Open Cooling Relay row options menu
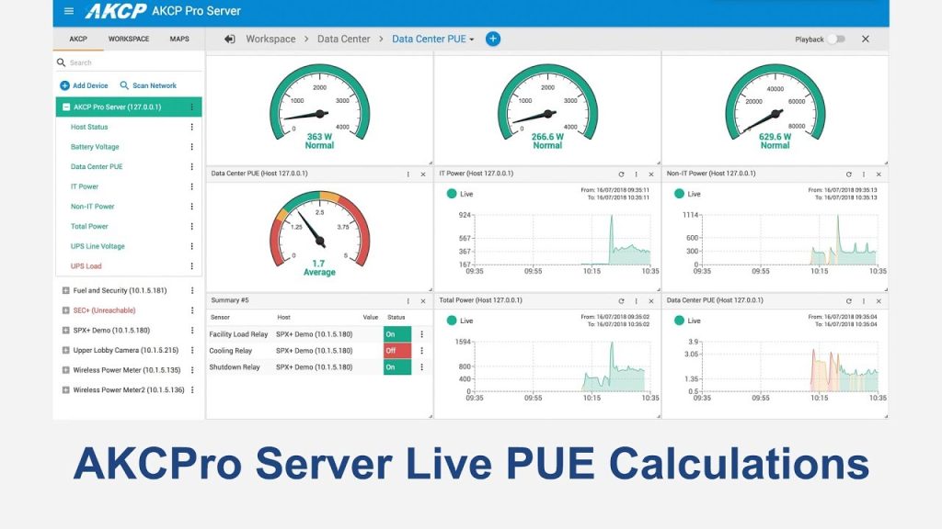 click(x=421, y=350)
